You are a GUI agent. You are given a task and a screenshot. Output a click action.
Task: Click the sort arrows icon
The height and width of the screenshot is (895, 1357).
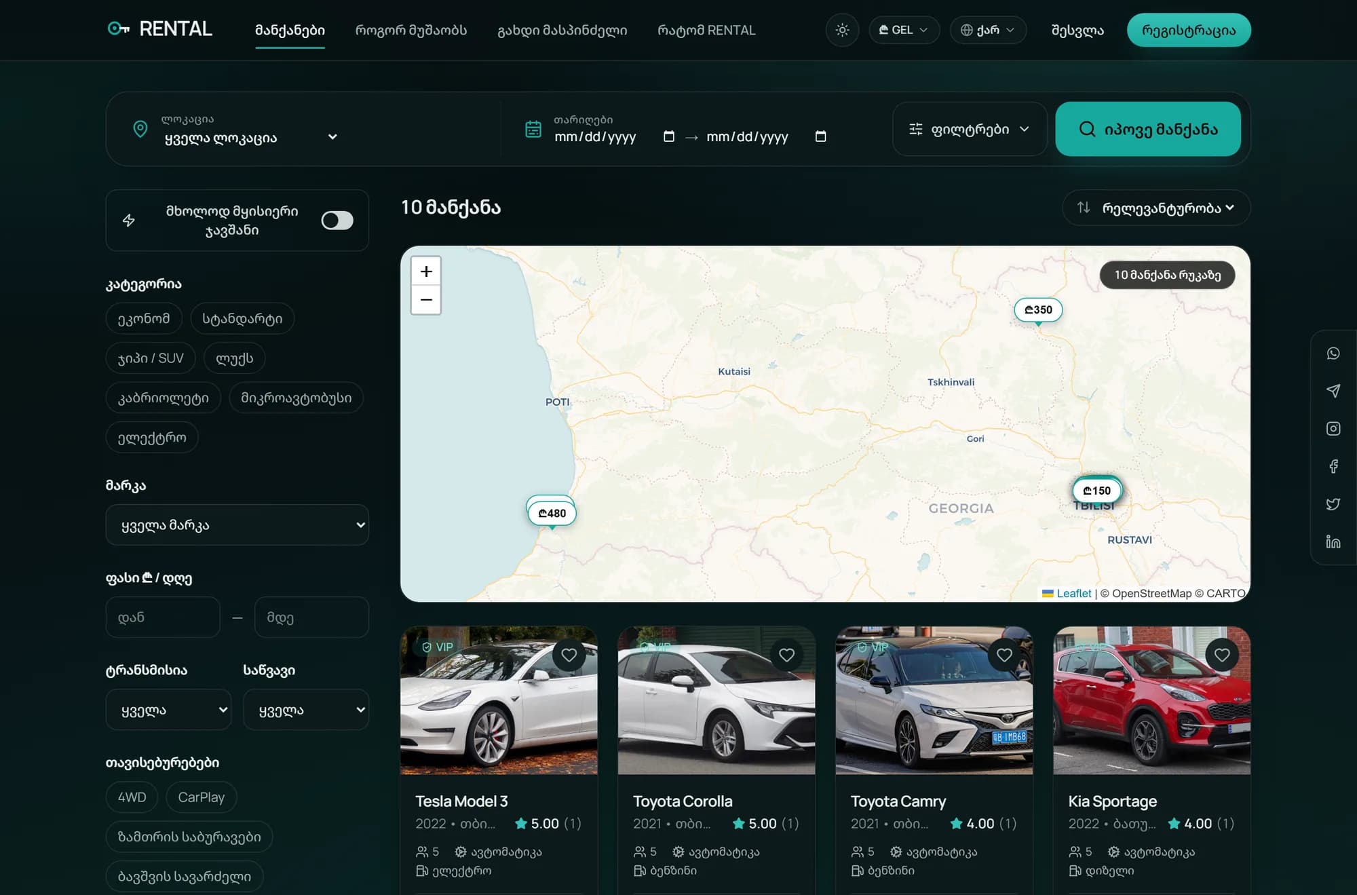(1084, 208)
